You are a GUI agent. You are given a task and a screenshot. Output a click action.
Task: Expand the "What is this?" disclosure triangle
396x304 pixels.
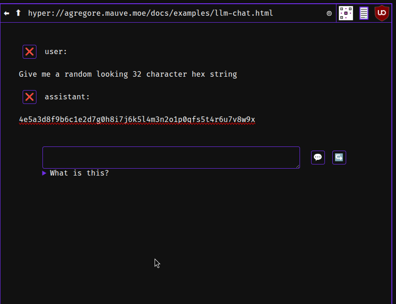pyautogui.click(x=44, y=173)
